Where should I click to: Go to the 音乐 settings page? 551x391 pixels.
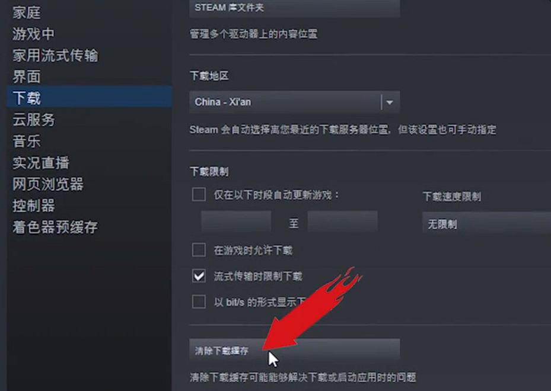pos(27,141)
